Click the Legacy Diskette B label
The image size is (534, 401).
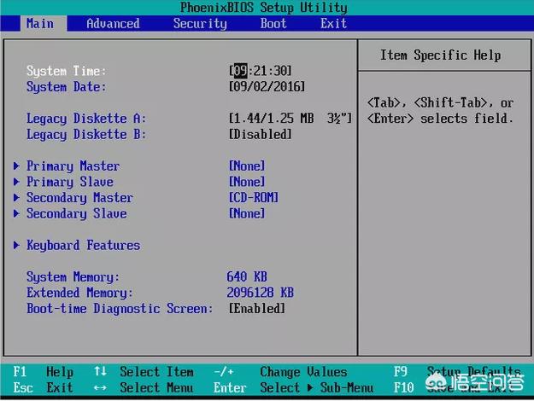point(86,135)
